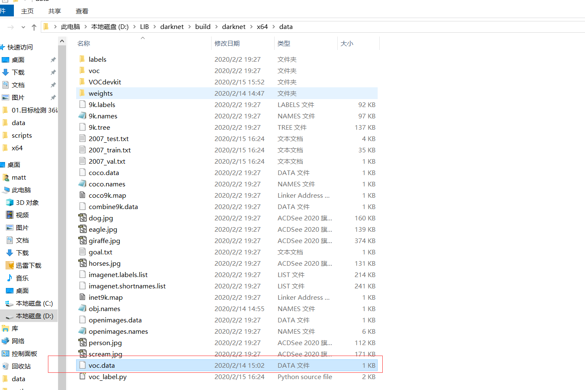Viewport: 585px width, 390px height.
Task: Select 本地磁盘 (C:) in sidebar
Action: (29, 303)
